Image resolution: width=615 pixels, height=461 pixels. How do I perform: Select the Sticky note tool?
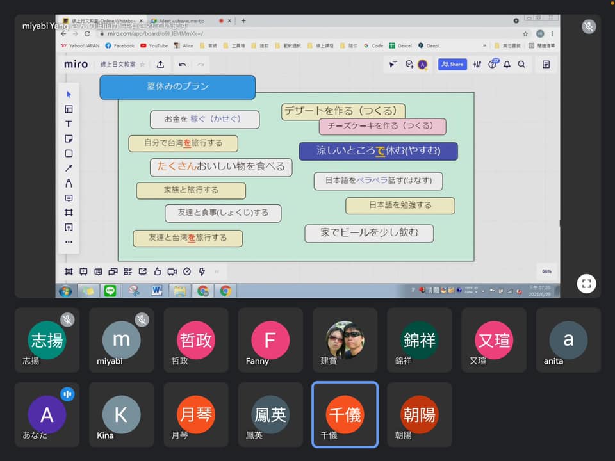pos(69,139)
